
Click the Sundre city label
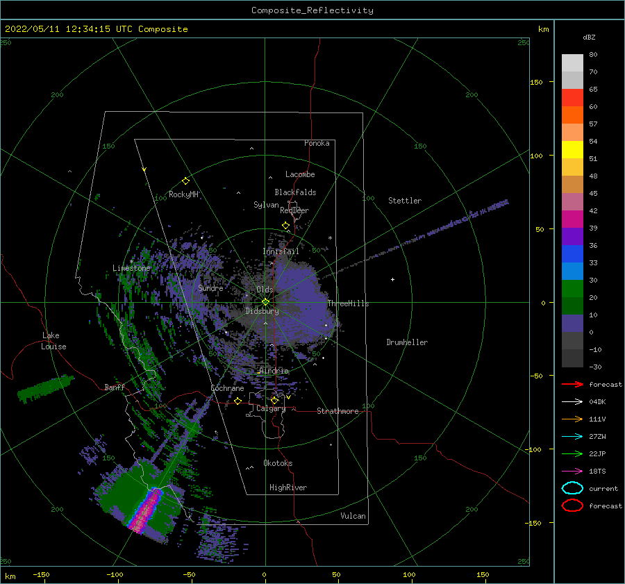point(210,287)
